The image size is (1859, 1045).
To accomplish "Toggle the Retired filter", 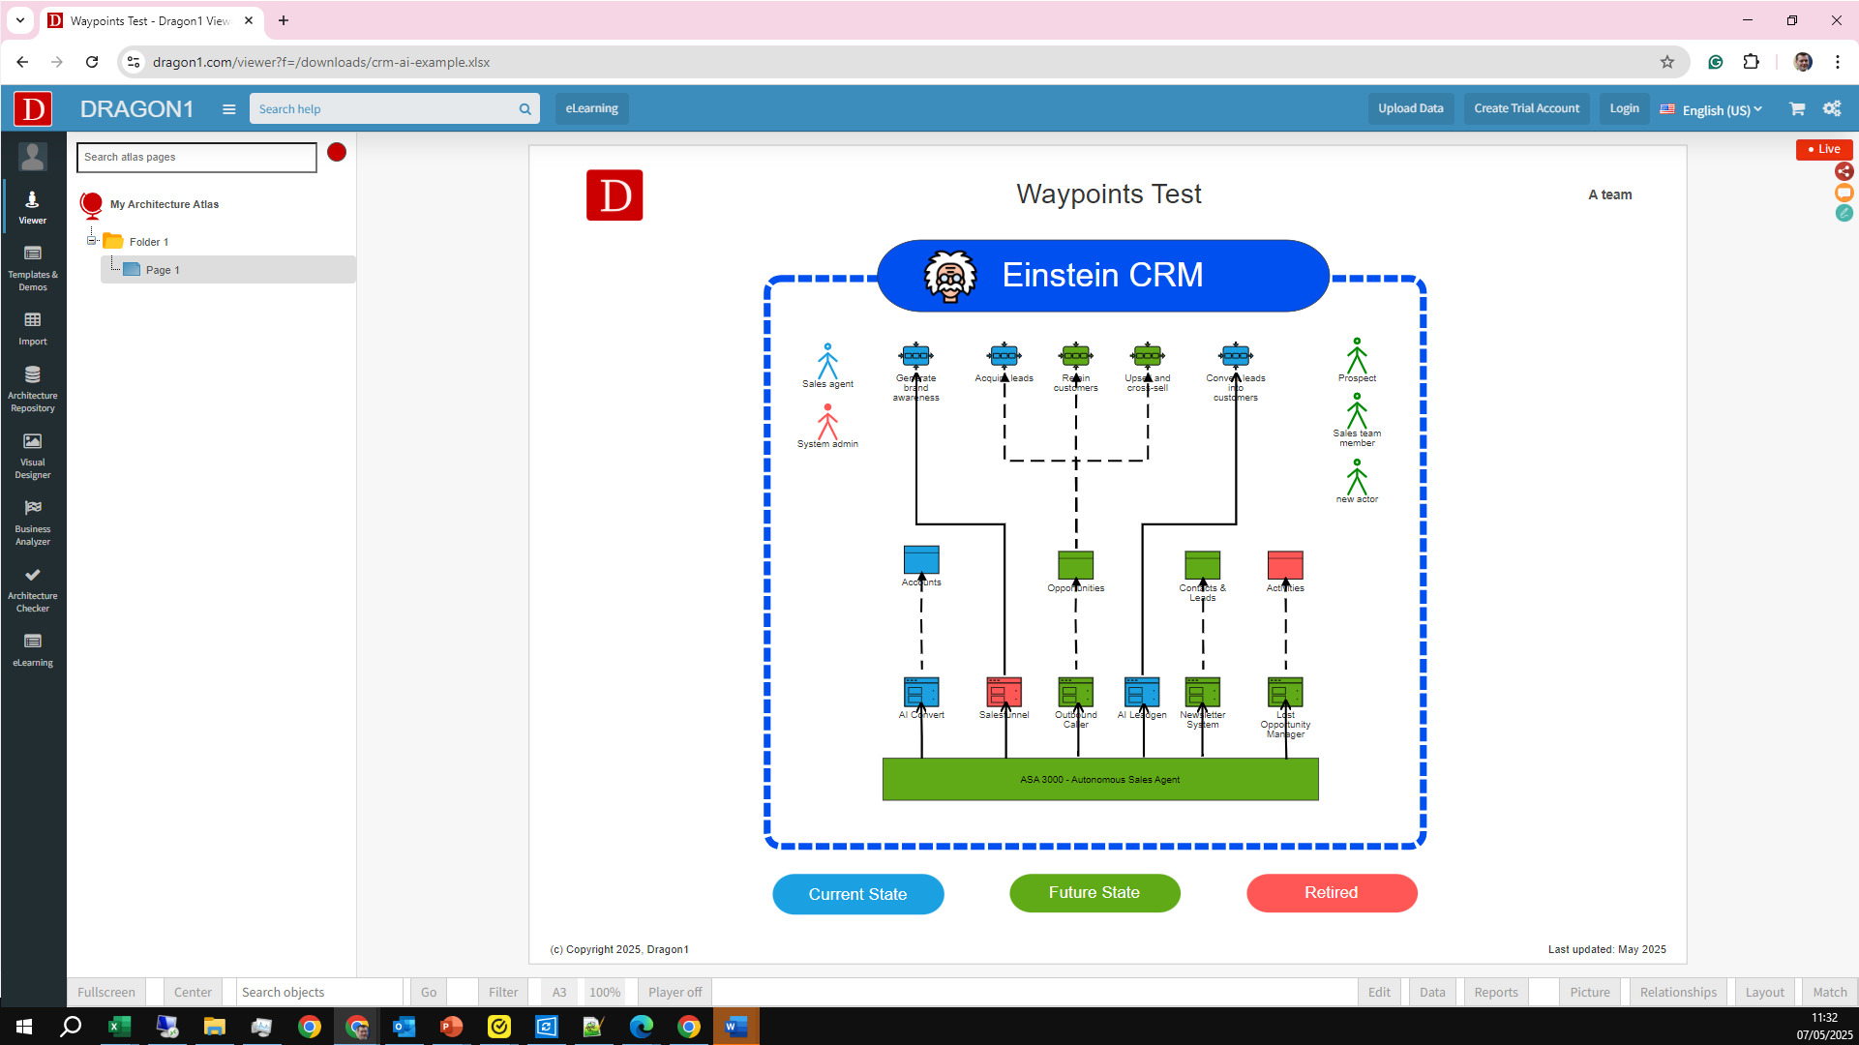I will [x=1332, y=893].
